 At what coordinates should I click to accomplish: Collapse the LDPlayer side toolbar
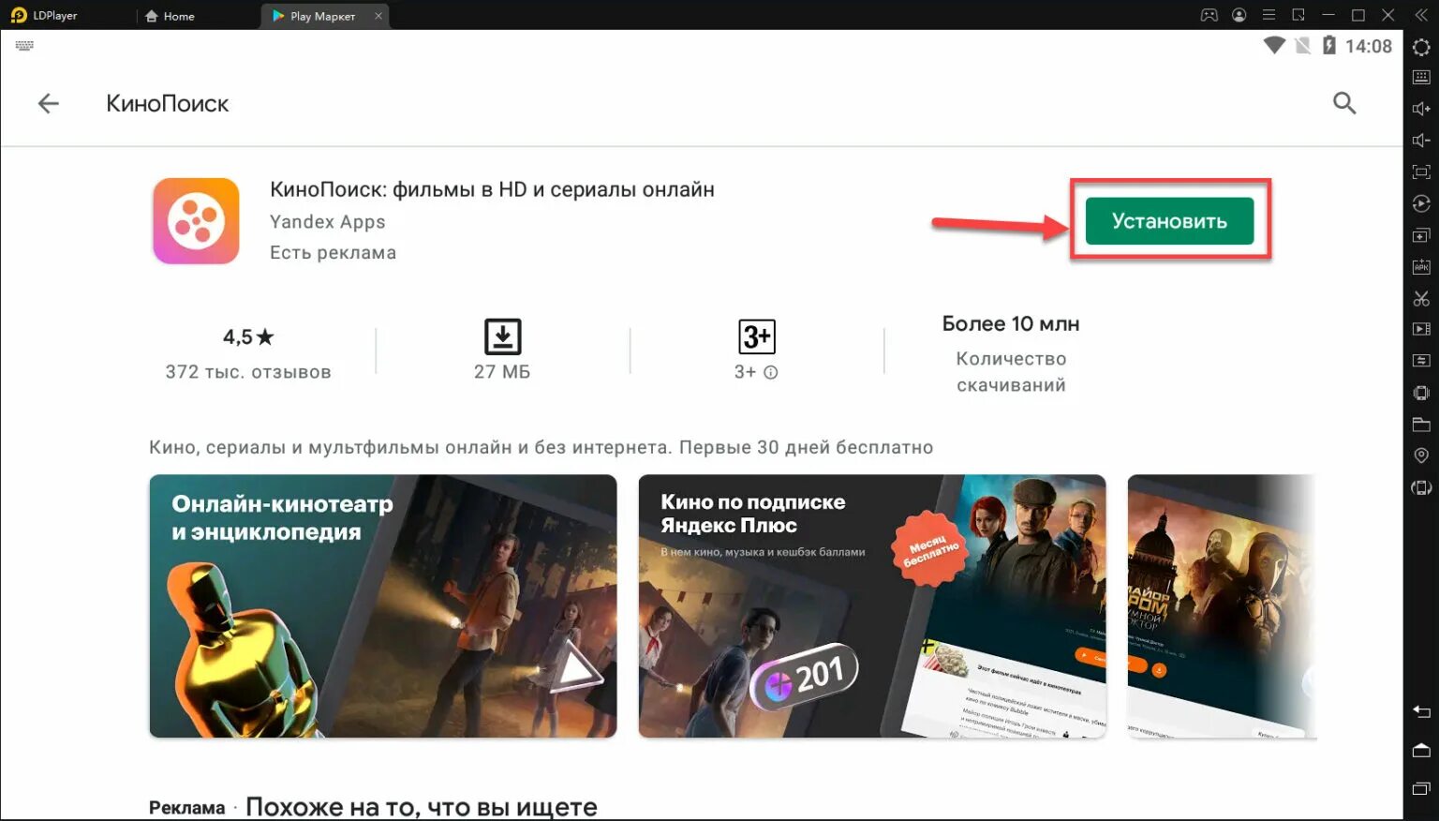click(x=1420, y=15)
